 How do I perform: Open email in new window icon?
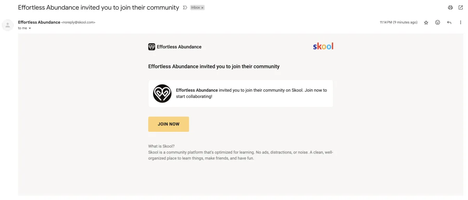[x=461, y=7]
